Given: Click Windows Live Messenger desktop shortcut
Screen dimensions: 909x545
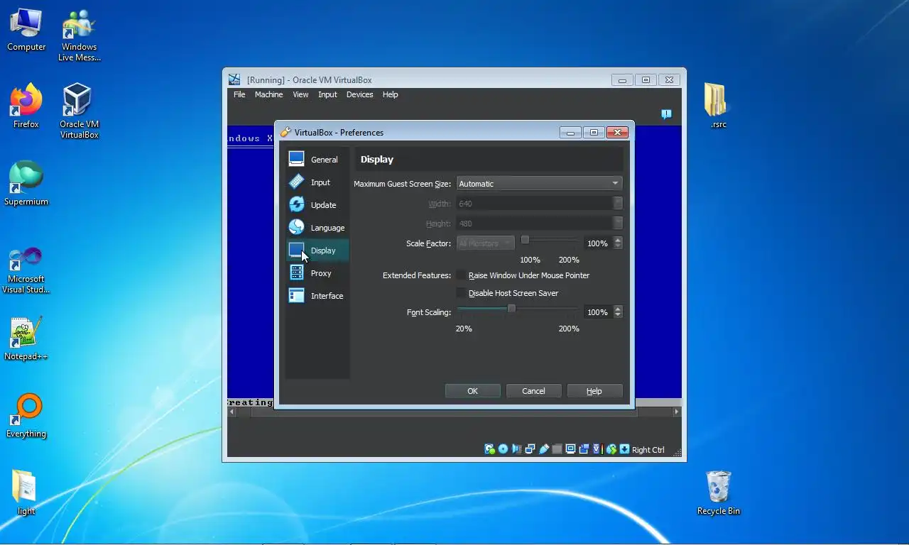Looking at the screenshot, I should (79, 34).
